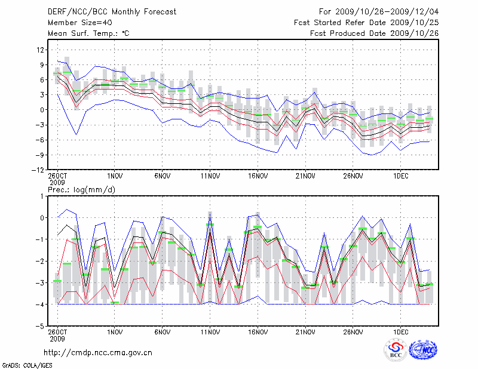
Task: Click the 6NOV tick label under temperature chart
Action: 163,176
